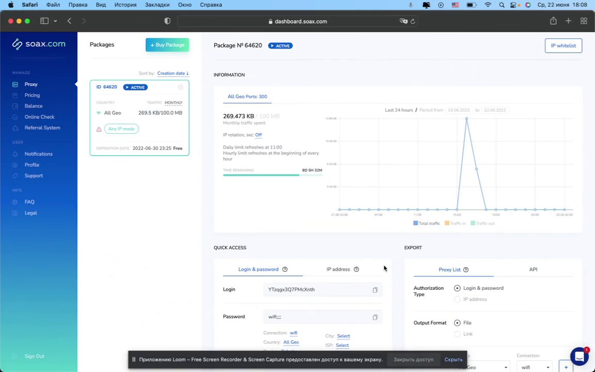Select a City via Select link
The image size is (595, 372).
pyautogui.click(x=343, y=336)
